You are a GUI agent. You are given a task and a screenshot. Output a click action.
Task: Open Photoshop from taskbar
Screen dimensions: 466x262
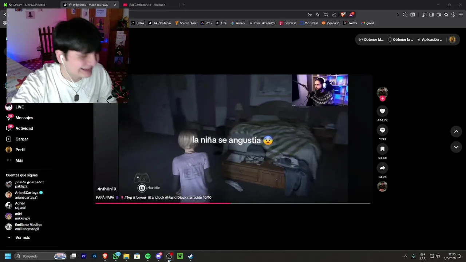(94, 256)
